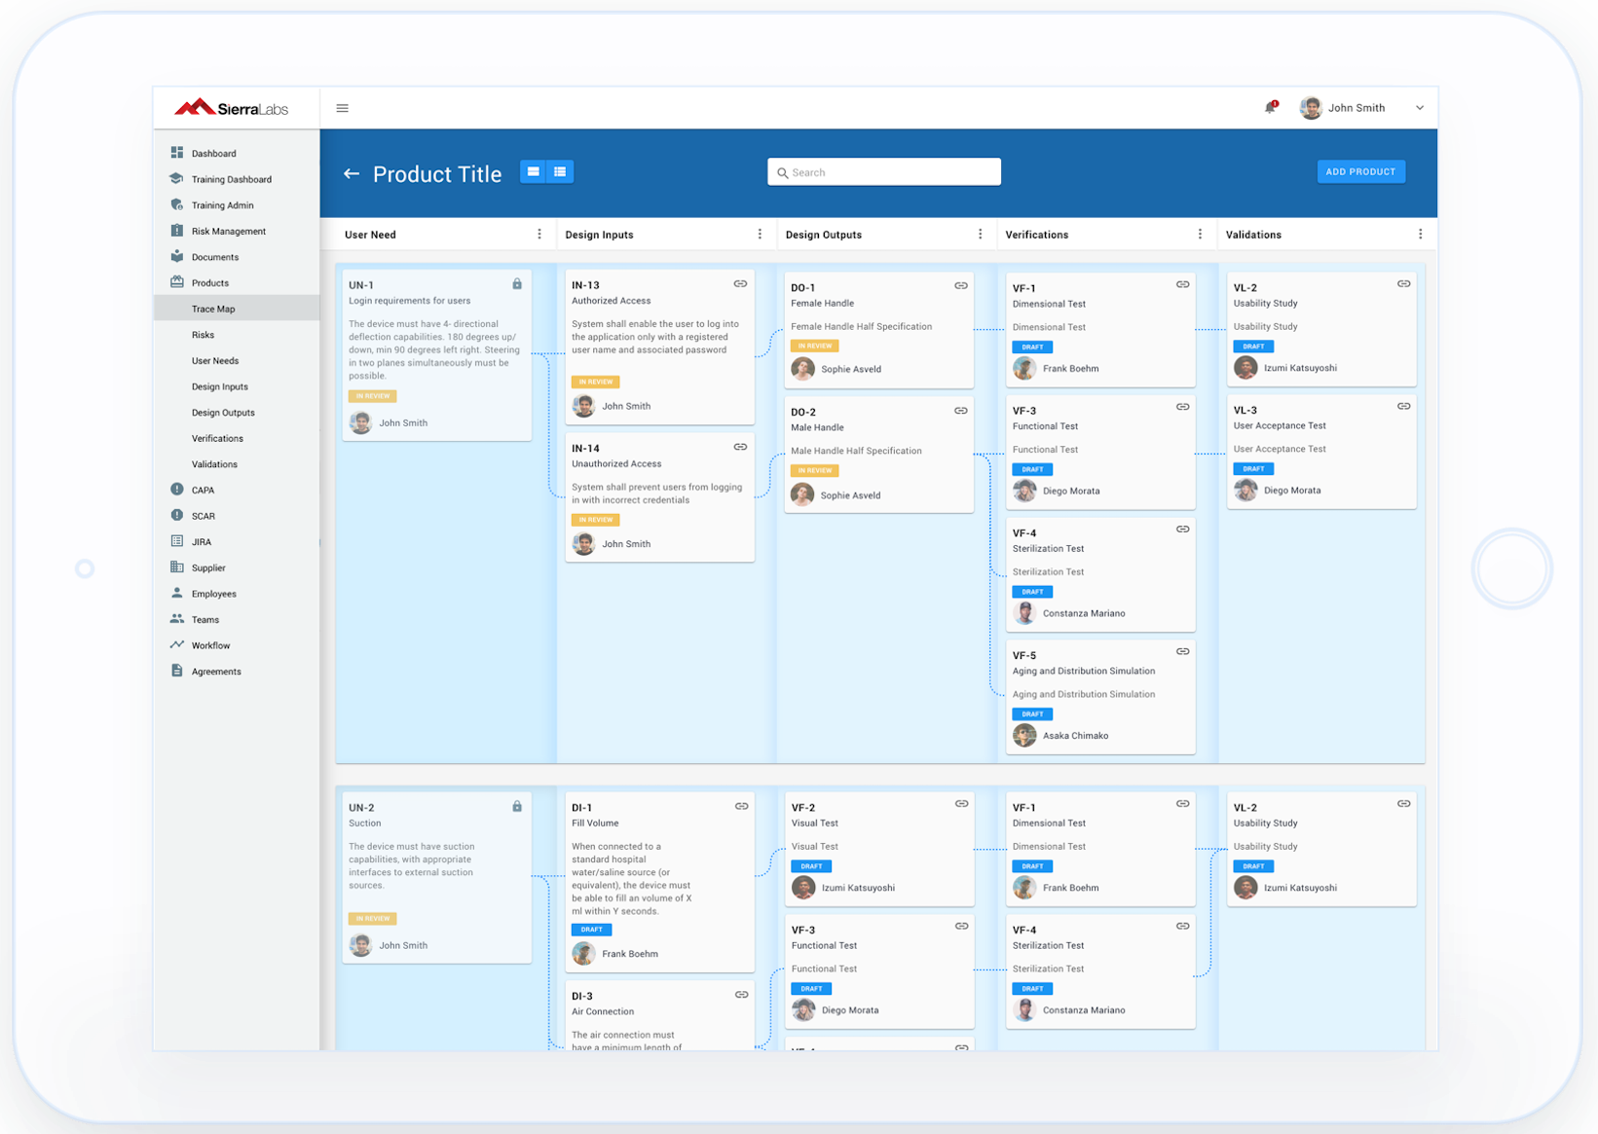Switch to the grid list view toggle
Image resolution: width=1598 pixels, height=1134 pixels.
click(x=560, y=172)
